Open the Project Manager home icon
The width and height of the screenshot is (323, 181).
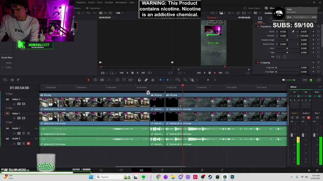[x=309, y=170]
